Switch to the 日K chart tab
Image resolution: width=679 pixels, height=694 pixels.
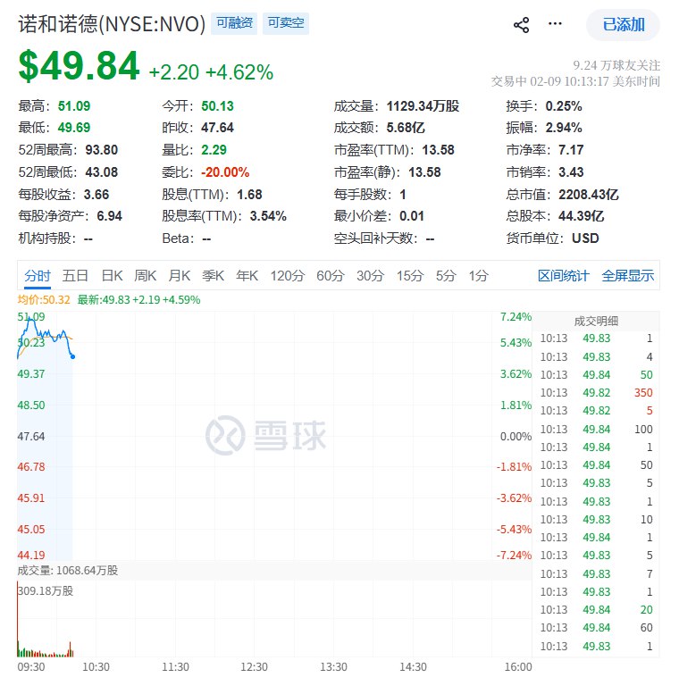(112, 276)
